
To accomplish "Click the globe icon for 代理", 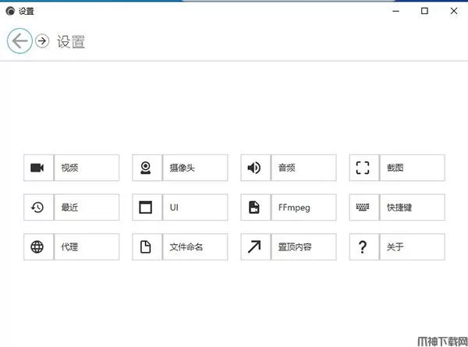I will click(x=37, y=247).
